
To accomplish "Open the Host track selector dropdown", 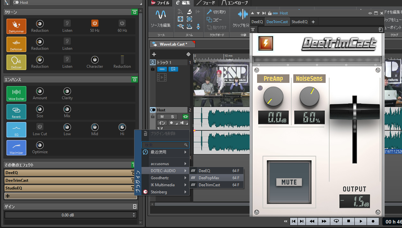I will (77, 3).
